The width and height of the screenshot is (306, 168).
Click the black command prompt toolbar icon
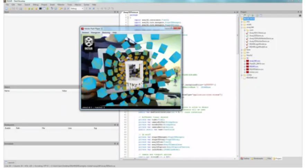pyautogui.click(x=40, y=9)
